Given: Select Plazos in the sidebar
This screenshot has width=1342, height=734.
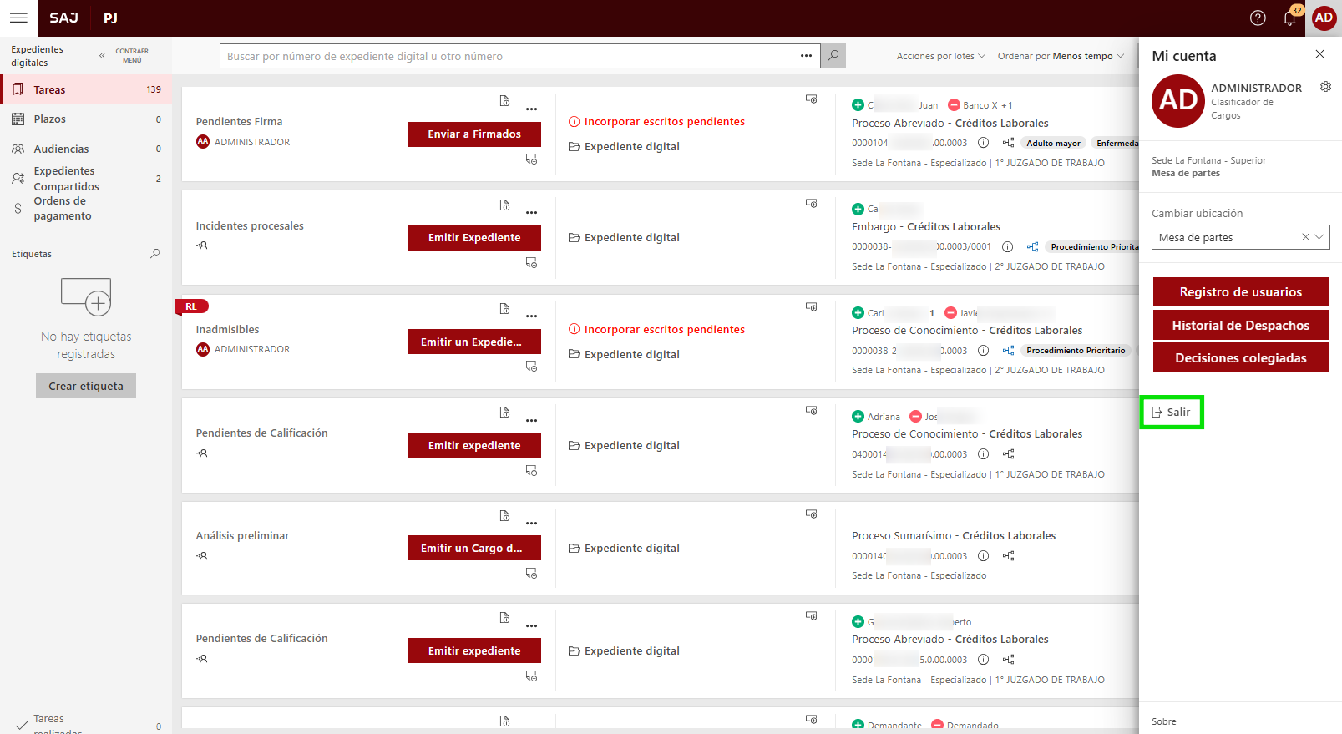Looking at the screenshot, I should click(x=50, y=119).
